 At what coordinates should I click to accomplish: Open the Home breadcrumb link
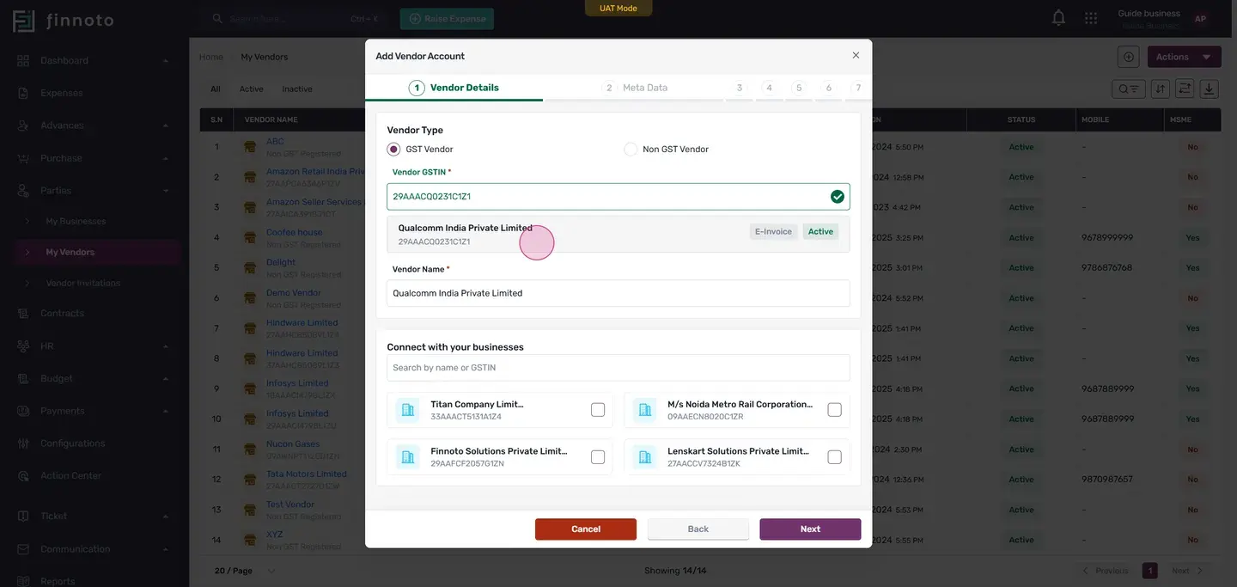[210, 58]
